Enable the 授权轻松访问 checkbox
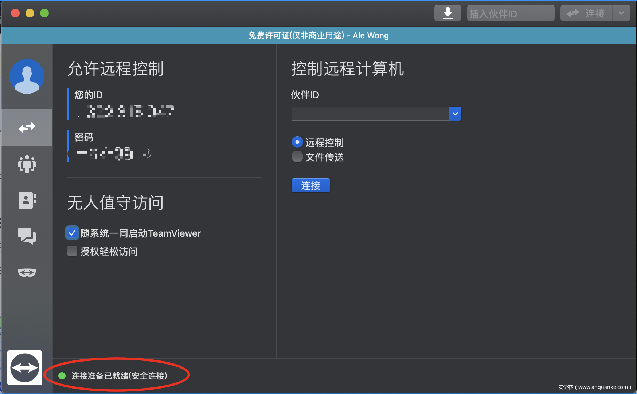This screenshot has height=394, width=637. point(72,251)
